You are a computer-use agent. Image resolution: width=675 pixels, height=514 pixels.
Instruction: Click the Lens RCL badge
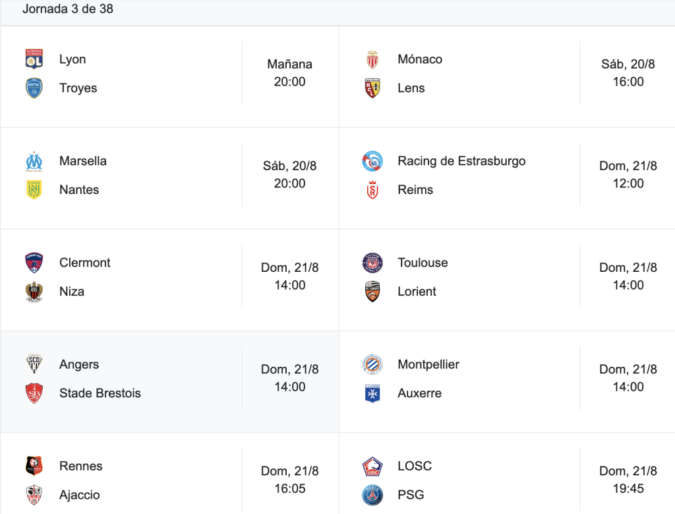tap(372, 88)
